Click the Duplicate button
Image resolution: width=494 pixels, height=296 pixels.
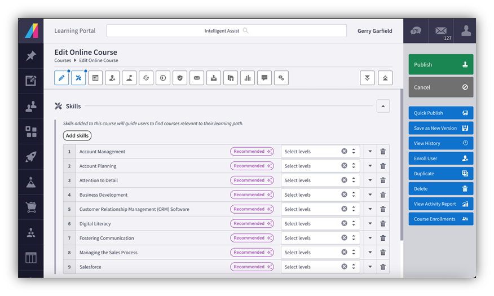click(441, 174)
